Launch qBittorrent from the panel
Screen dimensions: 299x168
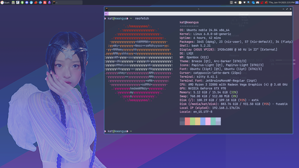pos(40,2)
